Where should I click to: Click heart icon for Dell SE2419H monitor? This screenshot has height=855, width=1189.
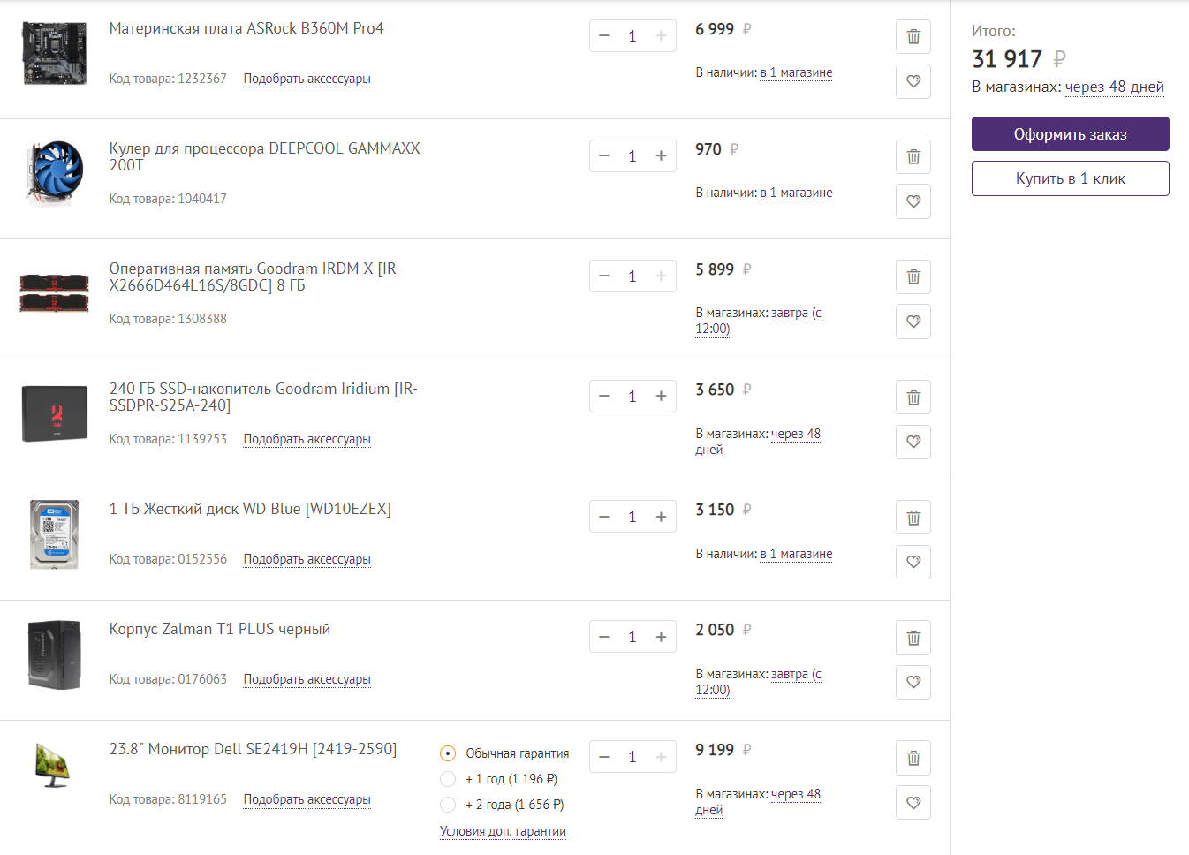click(913, 803)
